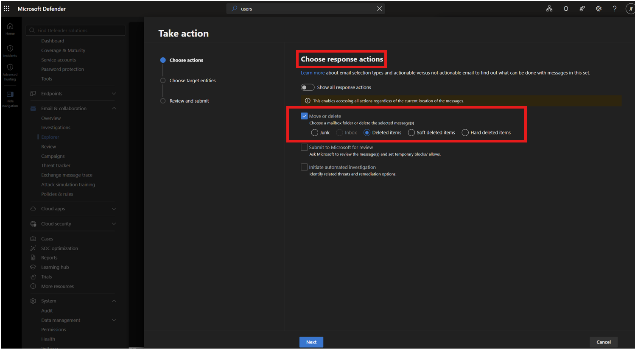Open Threat tracker menu item

tap(56, 165)
